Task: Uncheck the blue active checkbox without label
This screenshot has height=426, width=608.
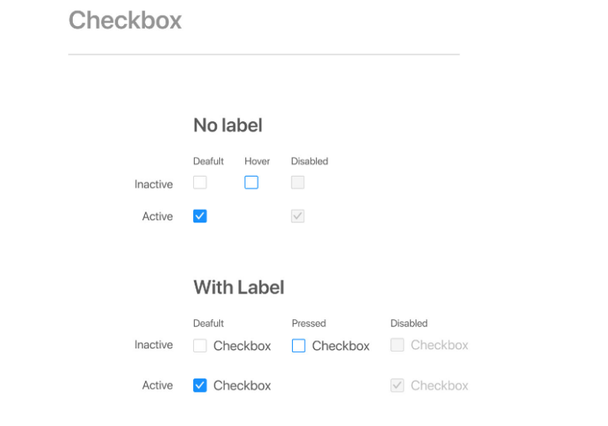Action: 200,216
